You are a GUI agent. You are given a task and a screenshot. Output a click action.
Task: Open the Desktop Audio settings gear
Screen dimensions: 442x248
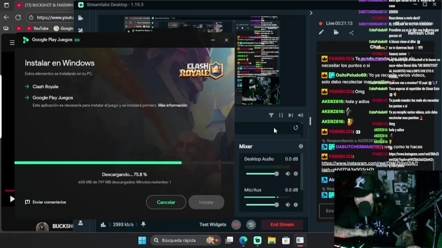tap(296, 174)
